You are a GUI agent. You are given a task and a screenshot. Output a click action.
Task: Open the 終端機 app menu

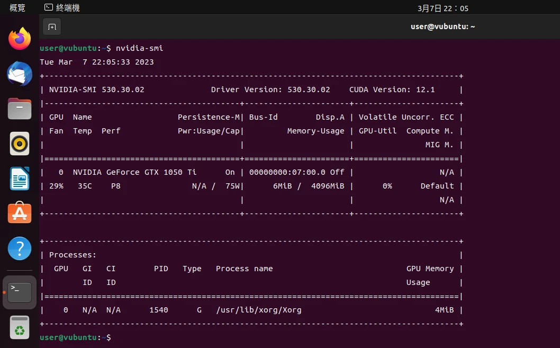(x=62, y=8)
